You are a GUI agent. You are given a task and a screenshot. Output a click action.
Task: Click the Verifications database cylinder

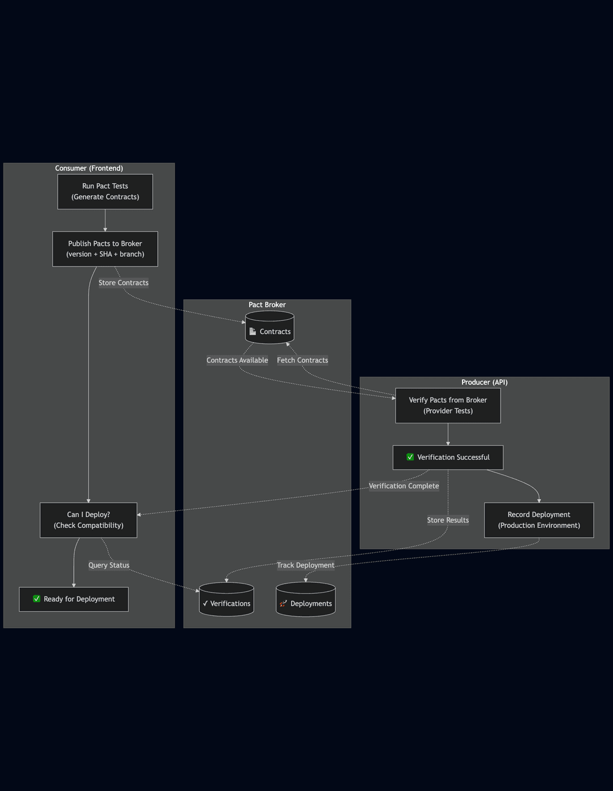(x=226, y=599)
